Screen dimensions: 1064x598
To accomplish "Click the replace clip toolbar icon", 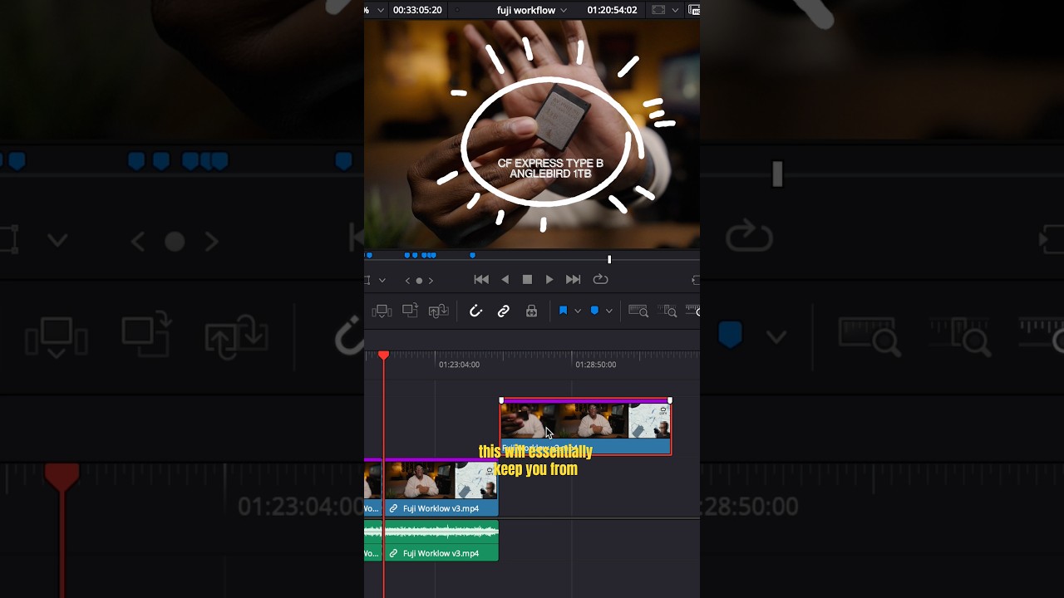I will click(438, 311).
